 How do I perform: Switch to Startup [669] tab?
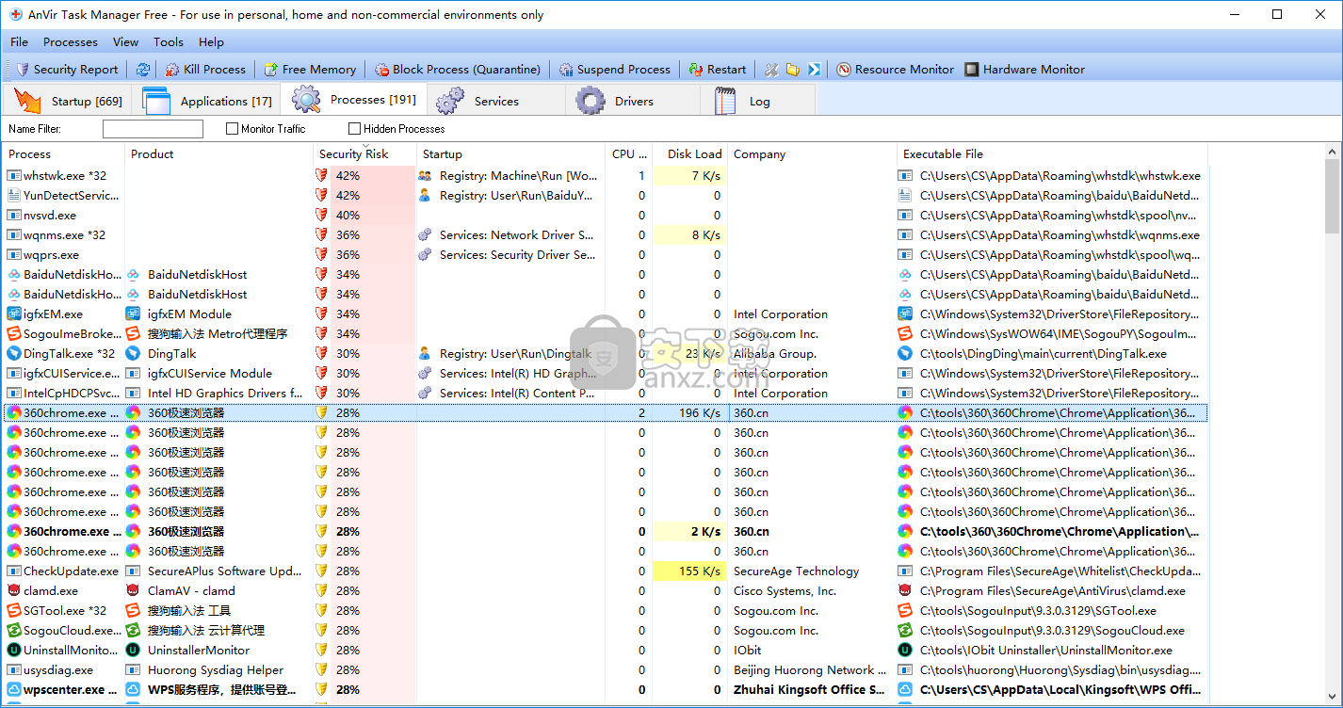67,101
